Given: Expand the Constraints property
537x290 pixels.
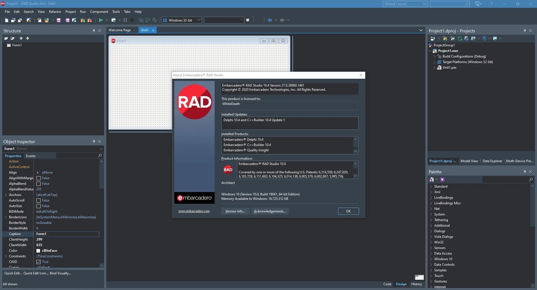Looking at the screenshot, I should tap(6, 256).
